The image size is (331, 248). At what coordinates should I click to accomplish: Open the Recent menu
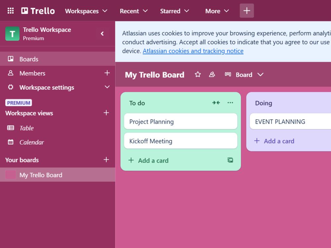(x=134, y=11)
